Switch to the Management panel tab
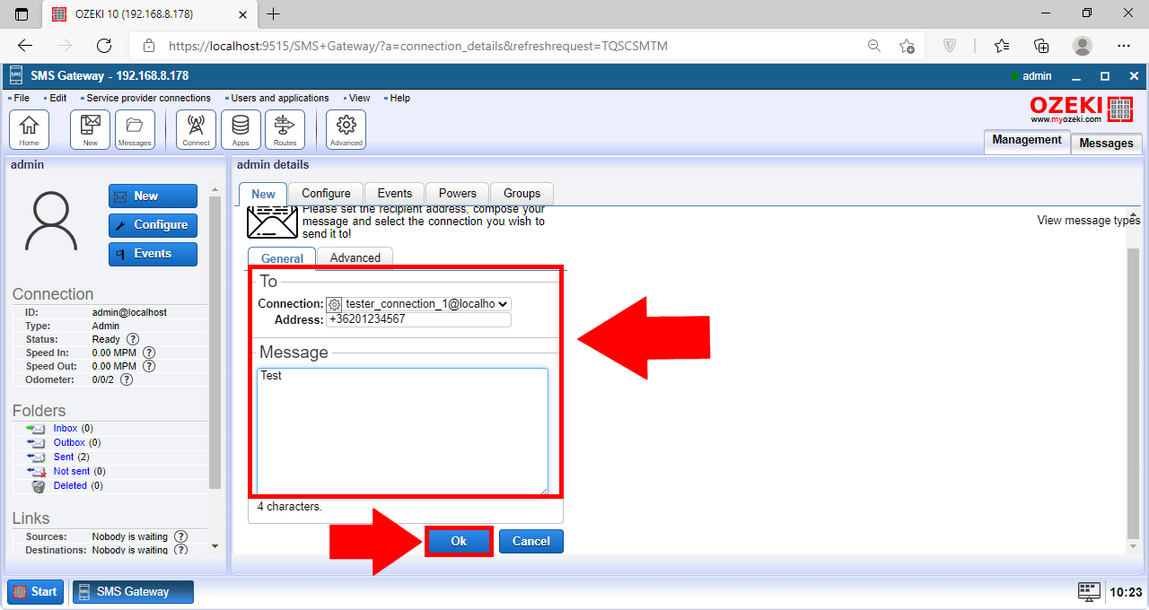 (x=1027, y=141)
